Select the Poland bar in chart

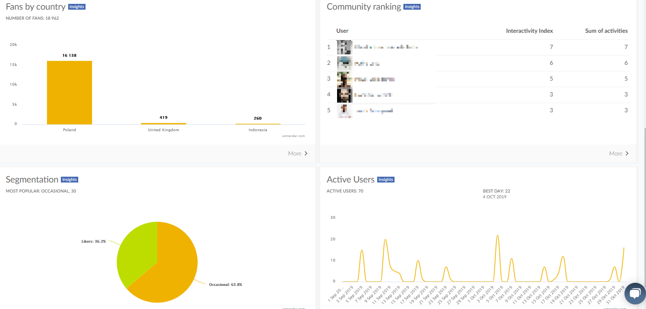tap(69, 93)
